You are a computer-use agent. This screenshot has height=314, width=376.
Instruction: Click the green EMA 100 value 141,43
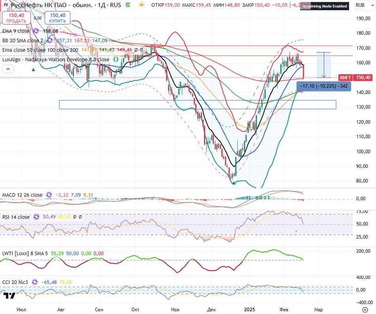107,50
